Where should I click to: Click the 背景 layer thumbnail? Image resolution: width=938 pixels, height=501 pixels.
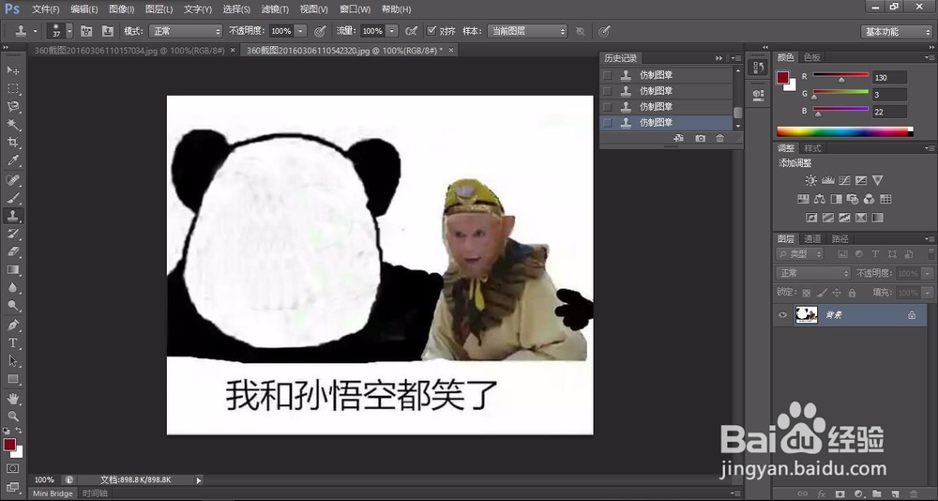[807, 315]
